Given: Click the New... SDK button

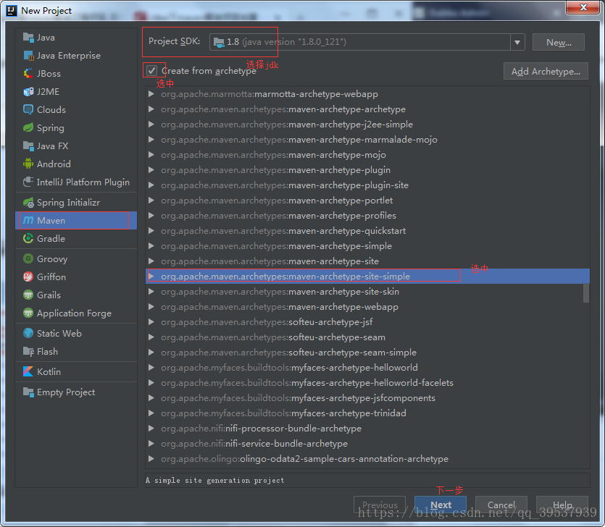Looking at the screenshot, I should 559,43.
